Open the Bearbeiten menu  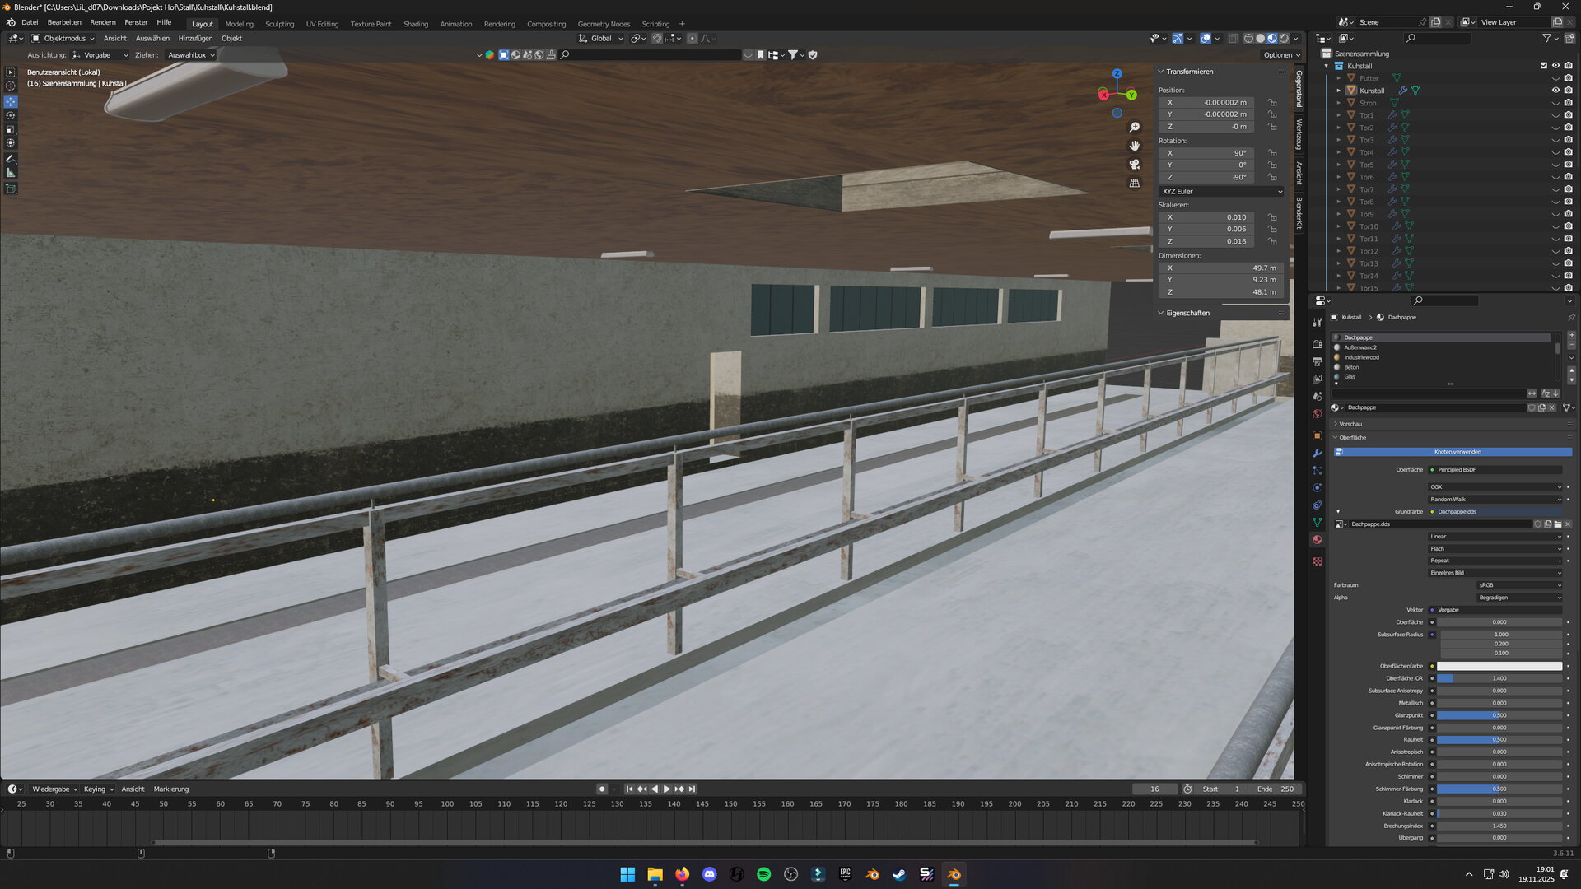tap(64, 23)
